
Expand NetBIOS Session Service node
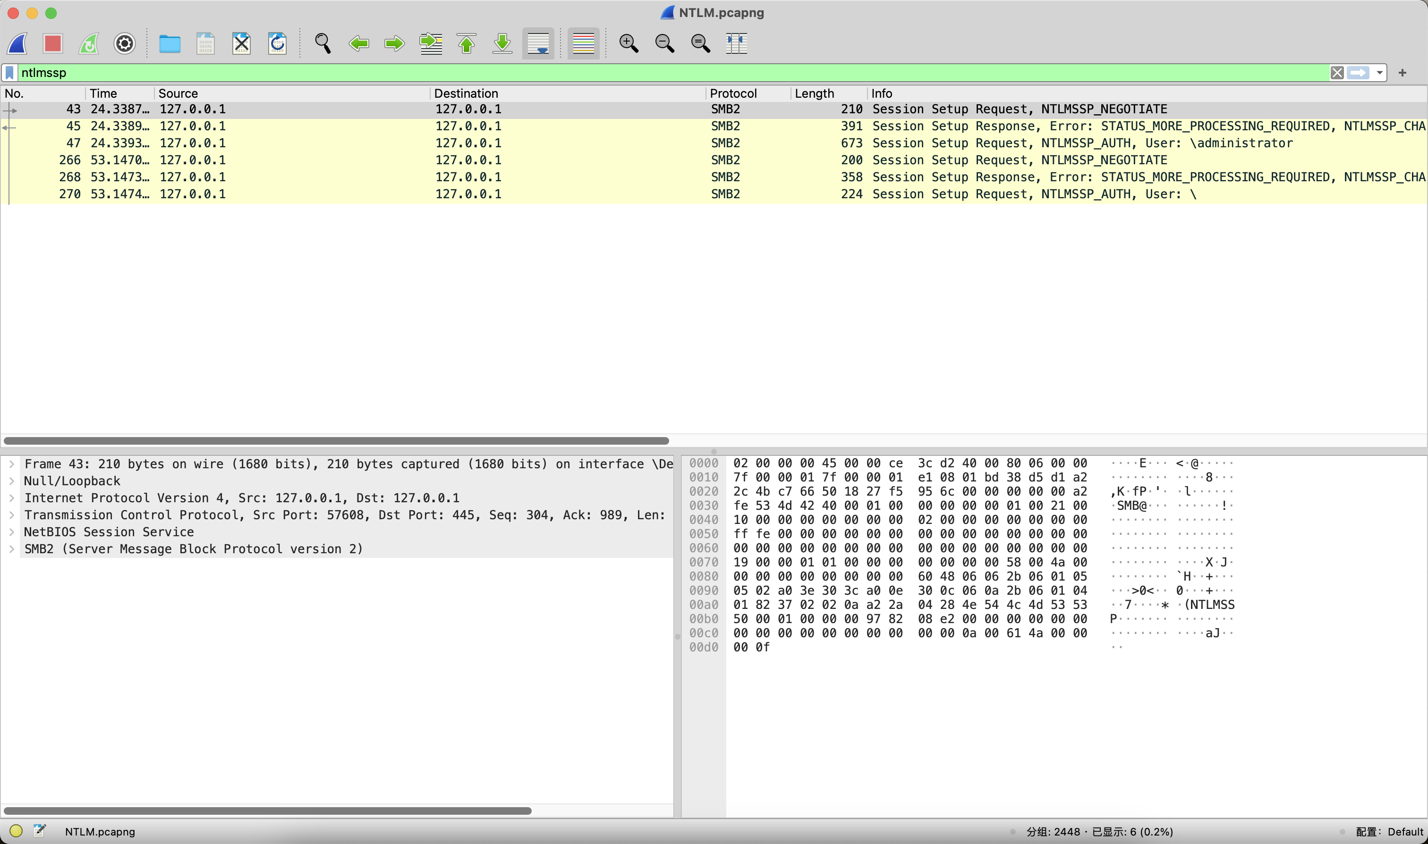tap(11, 532)
